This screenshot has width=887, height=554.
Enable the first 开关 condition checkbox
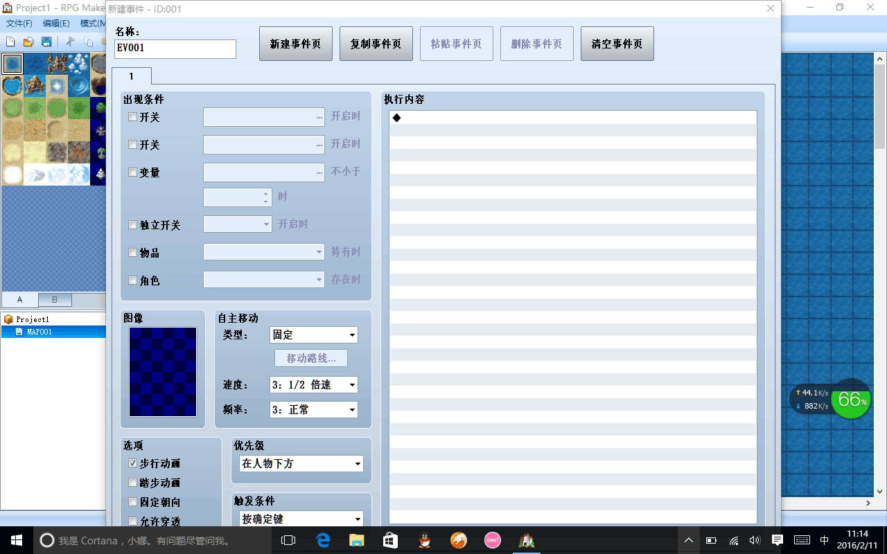pyautogui.click(x=133, y=117)
